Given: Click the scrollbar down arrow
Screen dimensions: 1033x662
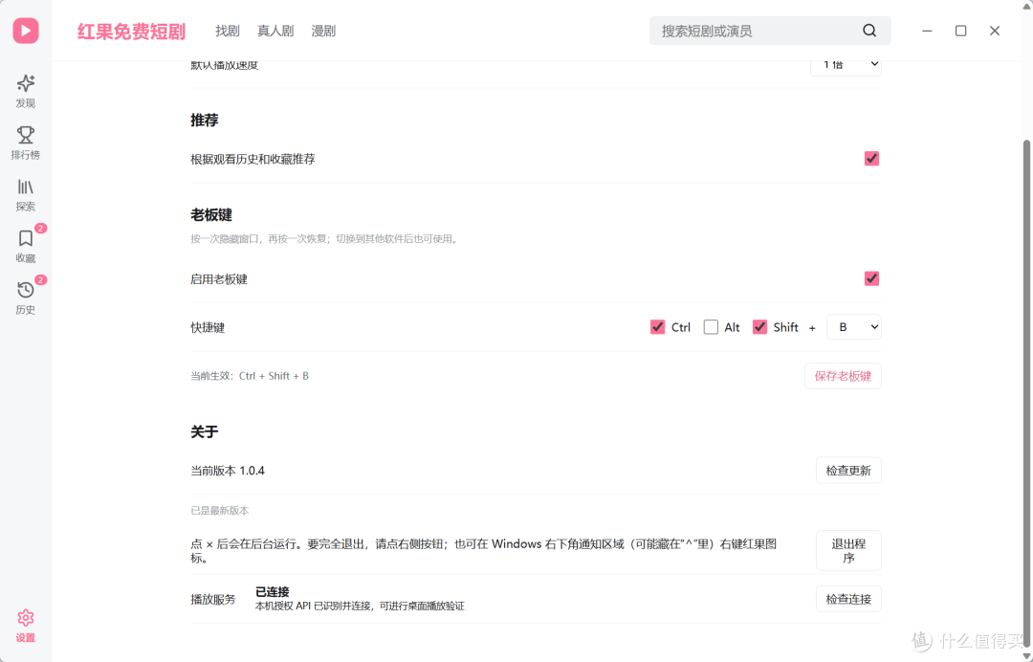Looking at the screenshot, I should tap(1026, 655).
